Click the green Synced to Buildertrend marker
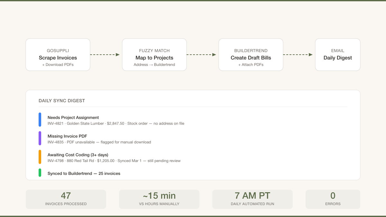 40,173
